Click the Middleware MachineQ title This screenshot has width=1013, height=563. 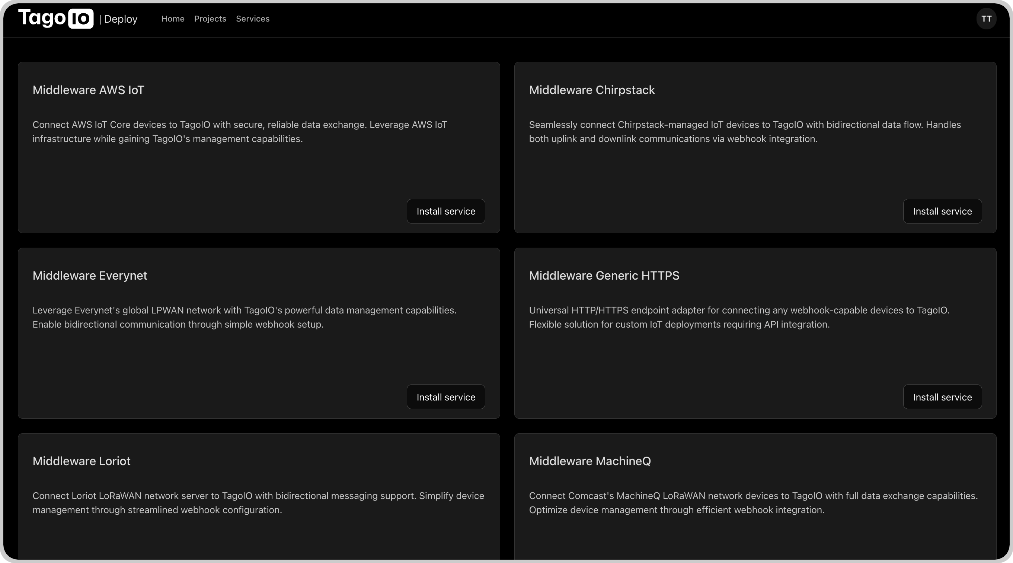pyautogui.click(x=589, y=461)
